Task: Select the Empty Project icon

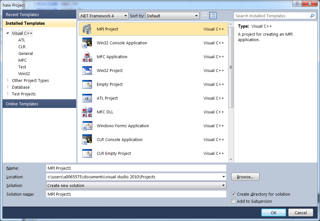Action: click(87, 84)
